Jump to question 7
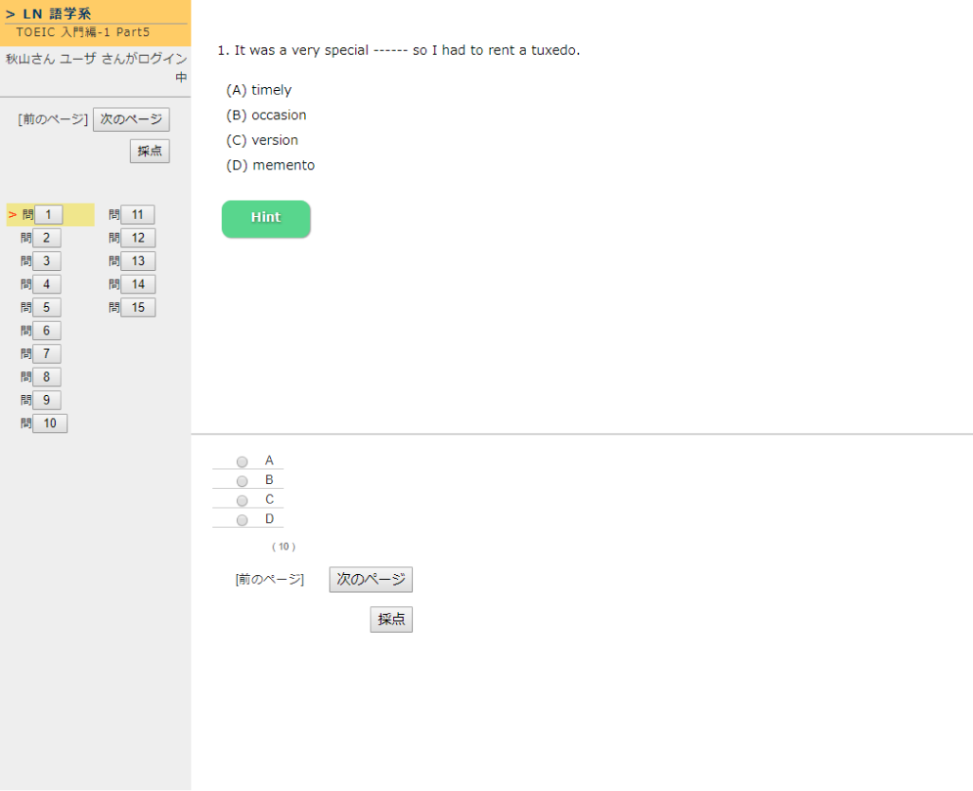This screenshot has height=791, width=973. coord(45,354)
